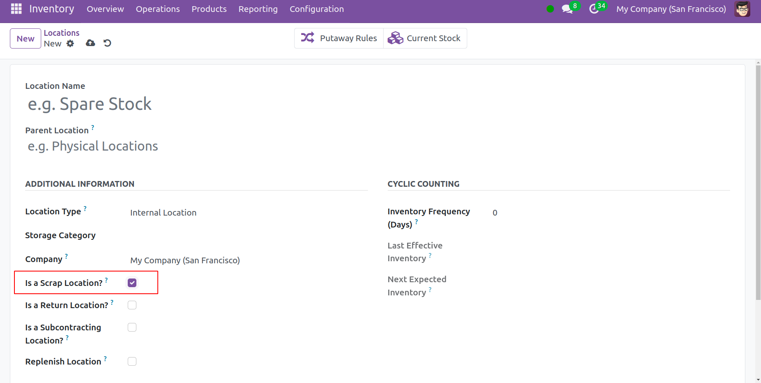Open the chat messages icon with badge 8

[x=567, y=9]
